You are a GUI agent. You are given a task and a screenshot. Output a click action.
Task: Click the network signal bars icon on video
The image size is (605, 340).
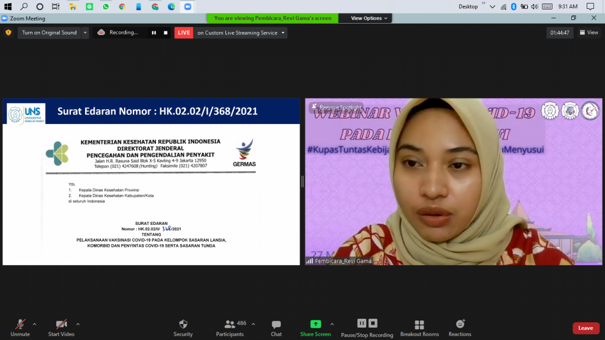310,261
